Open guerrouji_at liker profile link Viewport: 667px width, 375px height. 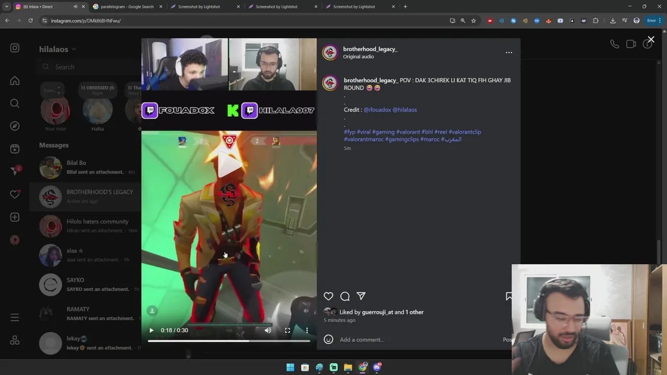coord(377,312)
